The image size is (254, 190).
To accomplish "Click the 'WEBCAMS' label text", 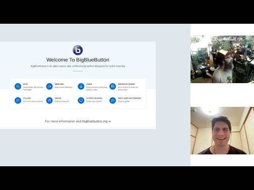I will (x=59, y=84).
